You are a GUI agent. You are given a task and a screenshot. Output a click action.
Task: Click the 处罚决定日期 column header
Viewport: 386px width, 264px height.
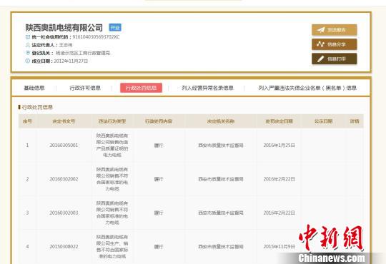(279, 121)
